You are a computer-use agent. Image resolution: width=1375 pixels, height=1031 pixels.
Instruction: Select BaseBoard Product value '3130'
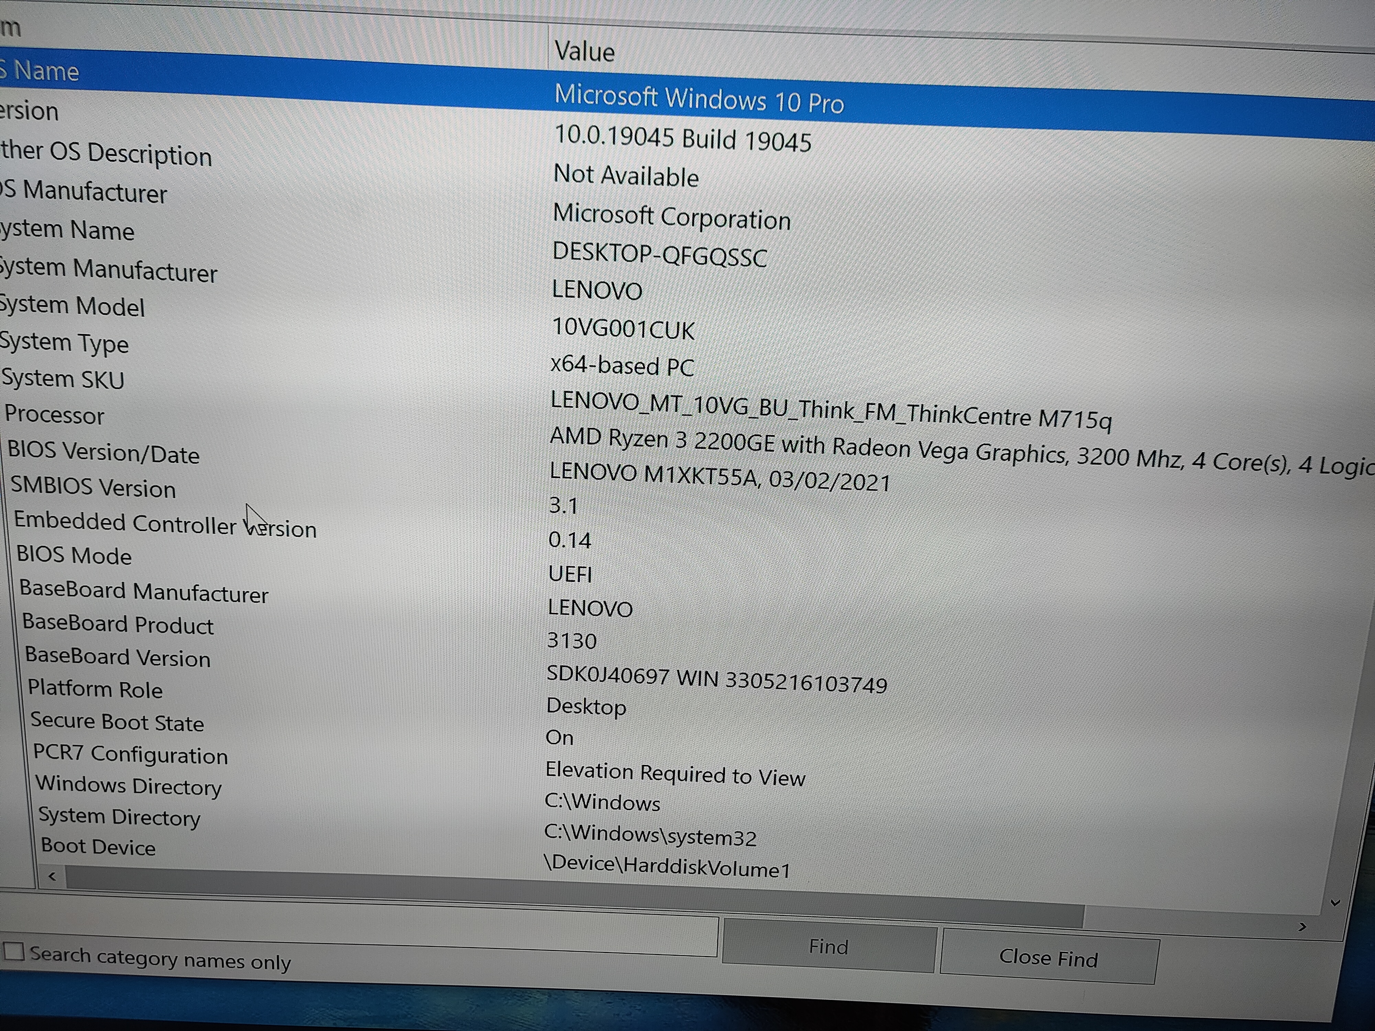point(572,641)
